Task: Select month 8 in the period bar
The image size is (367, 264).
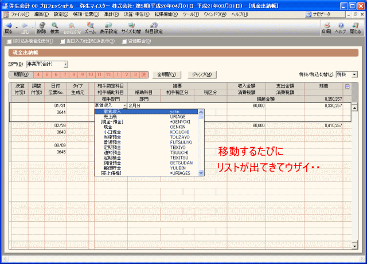Action: 73,74
